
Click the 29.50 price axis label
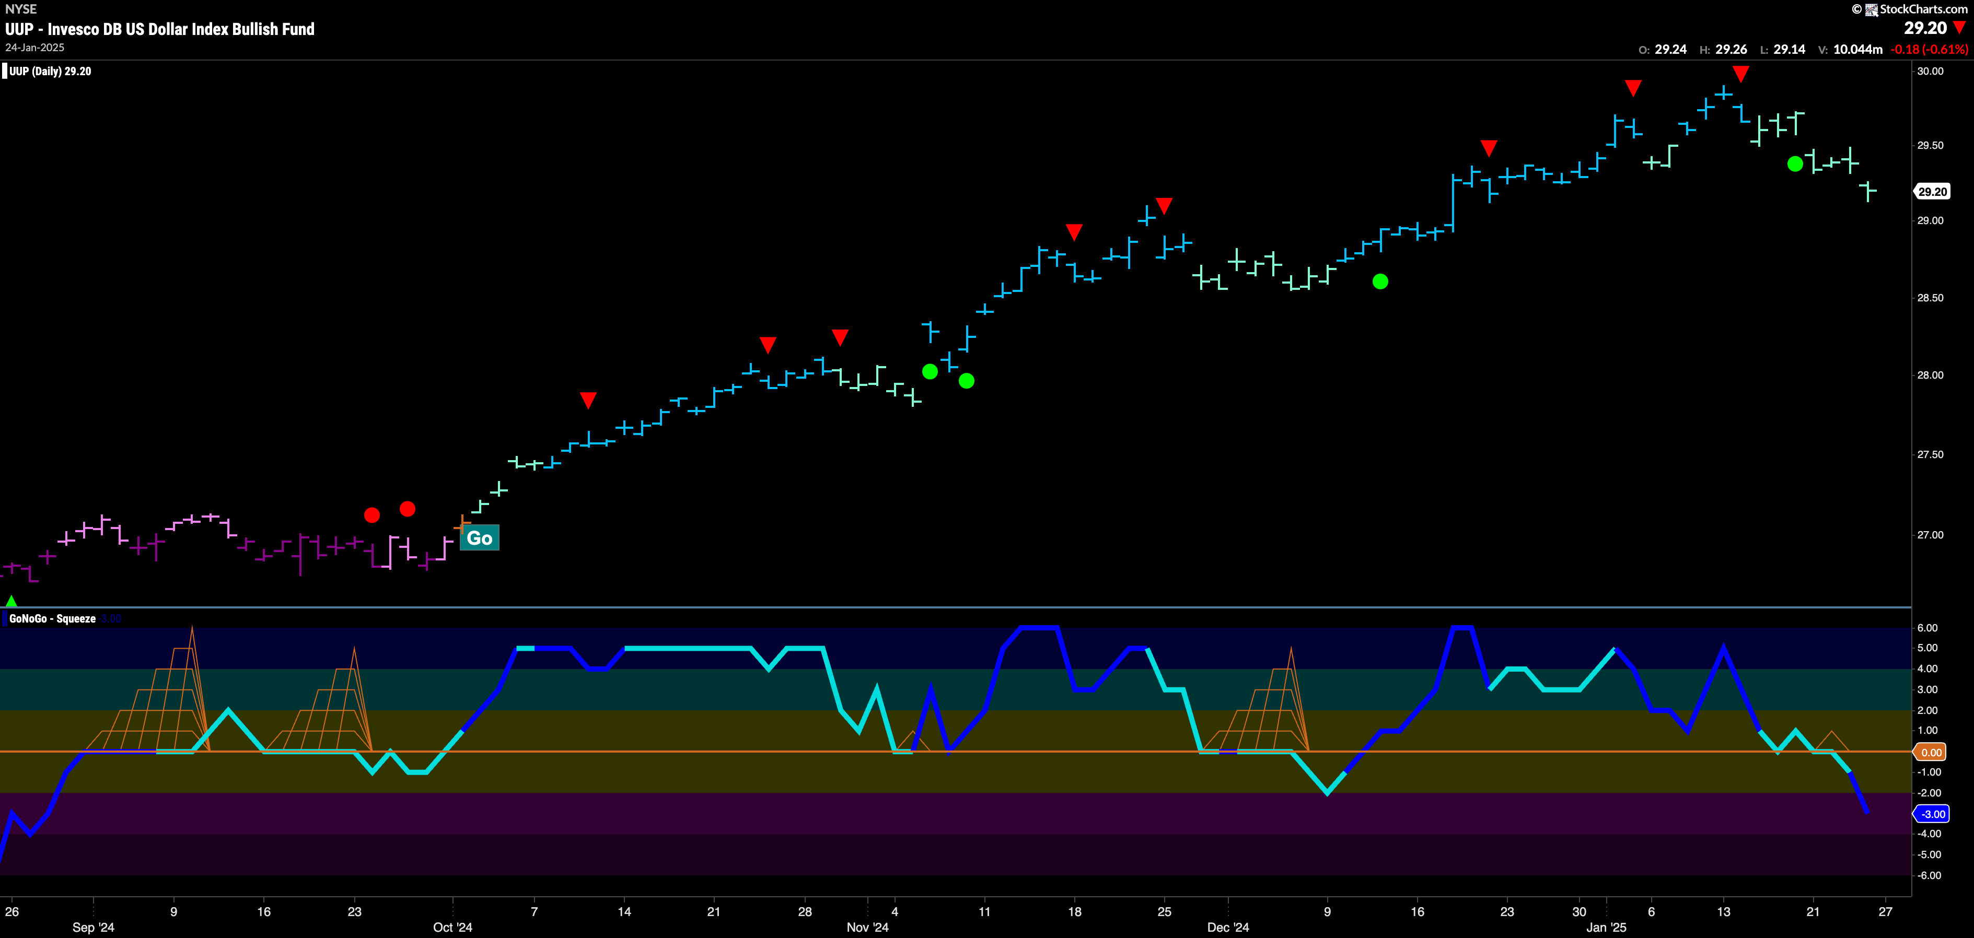pyautogui.click(x=1930, y=146)
